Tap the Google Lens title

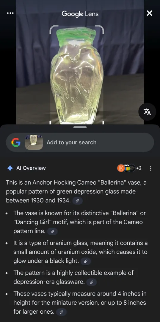80,14
